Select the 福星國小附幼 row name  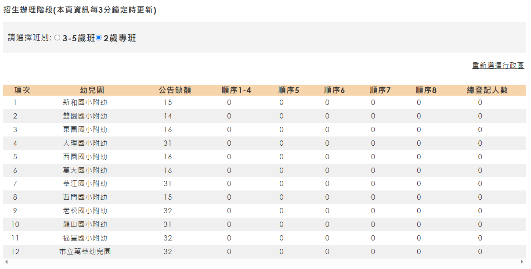pyautogui.click(x=85, y=238)
